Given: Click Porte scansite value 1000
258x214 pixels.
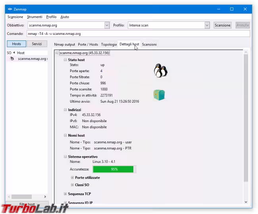Looking at the screenshot, I should 104,89.
